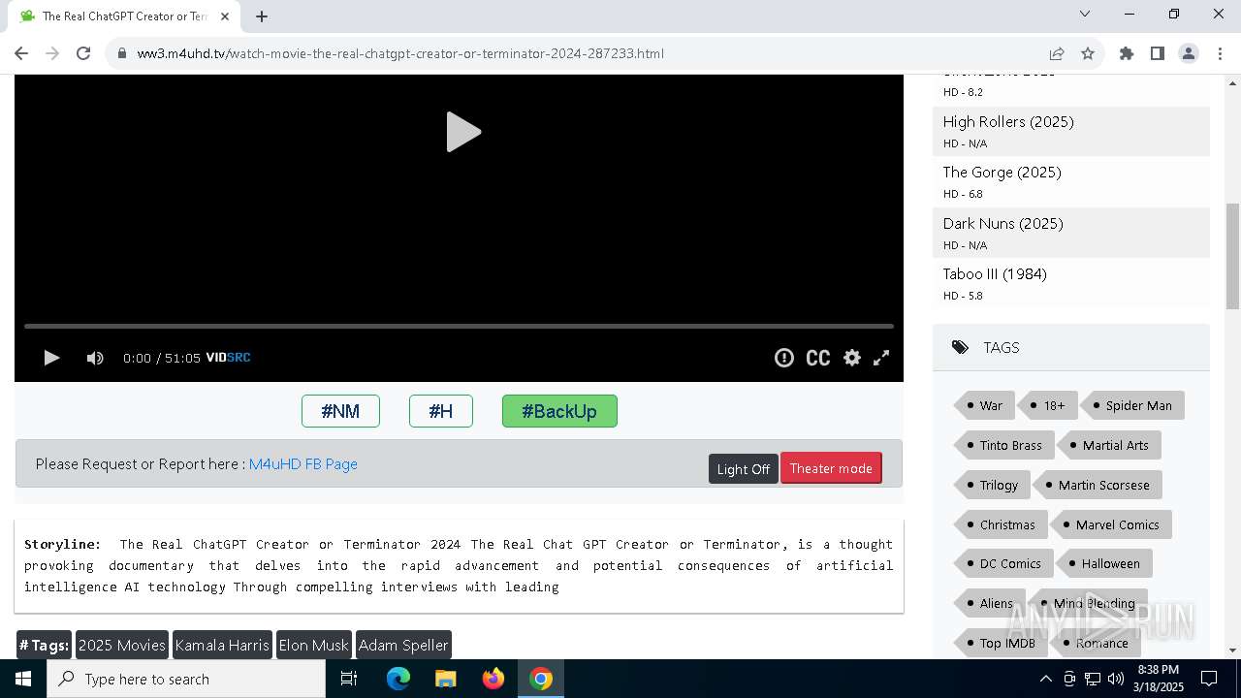Screen dimensions: 1241x698
Task: Open Chrome extensions puzzle icon
Action: (1127, 53)
